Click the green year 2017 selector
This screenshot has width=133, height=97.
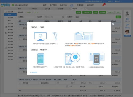pos(29,12)
